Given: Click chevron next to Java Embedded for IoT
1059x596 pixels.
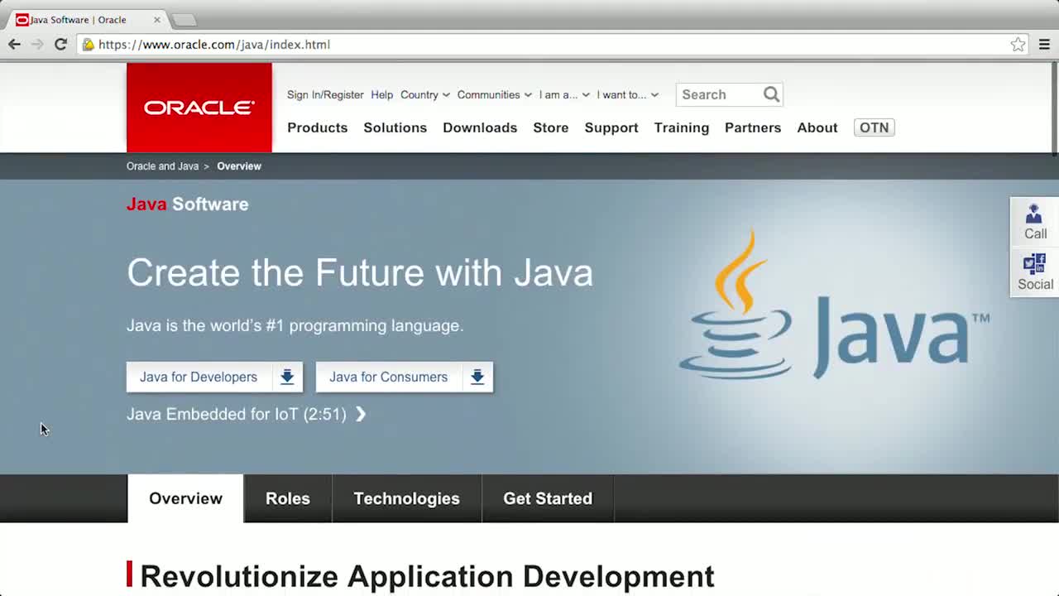Looking at the screenshot, I should point(361,414).
